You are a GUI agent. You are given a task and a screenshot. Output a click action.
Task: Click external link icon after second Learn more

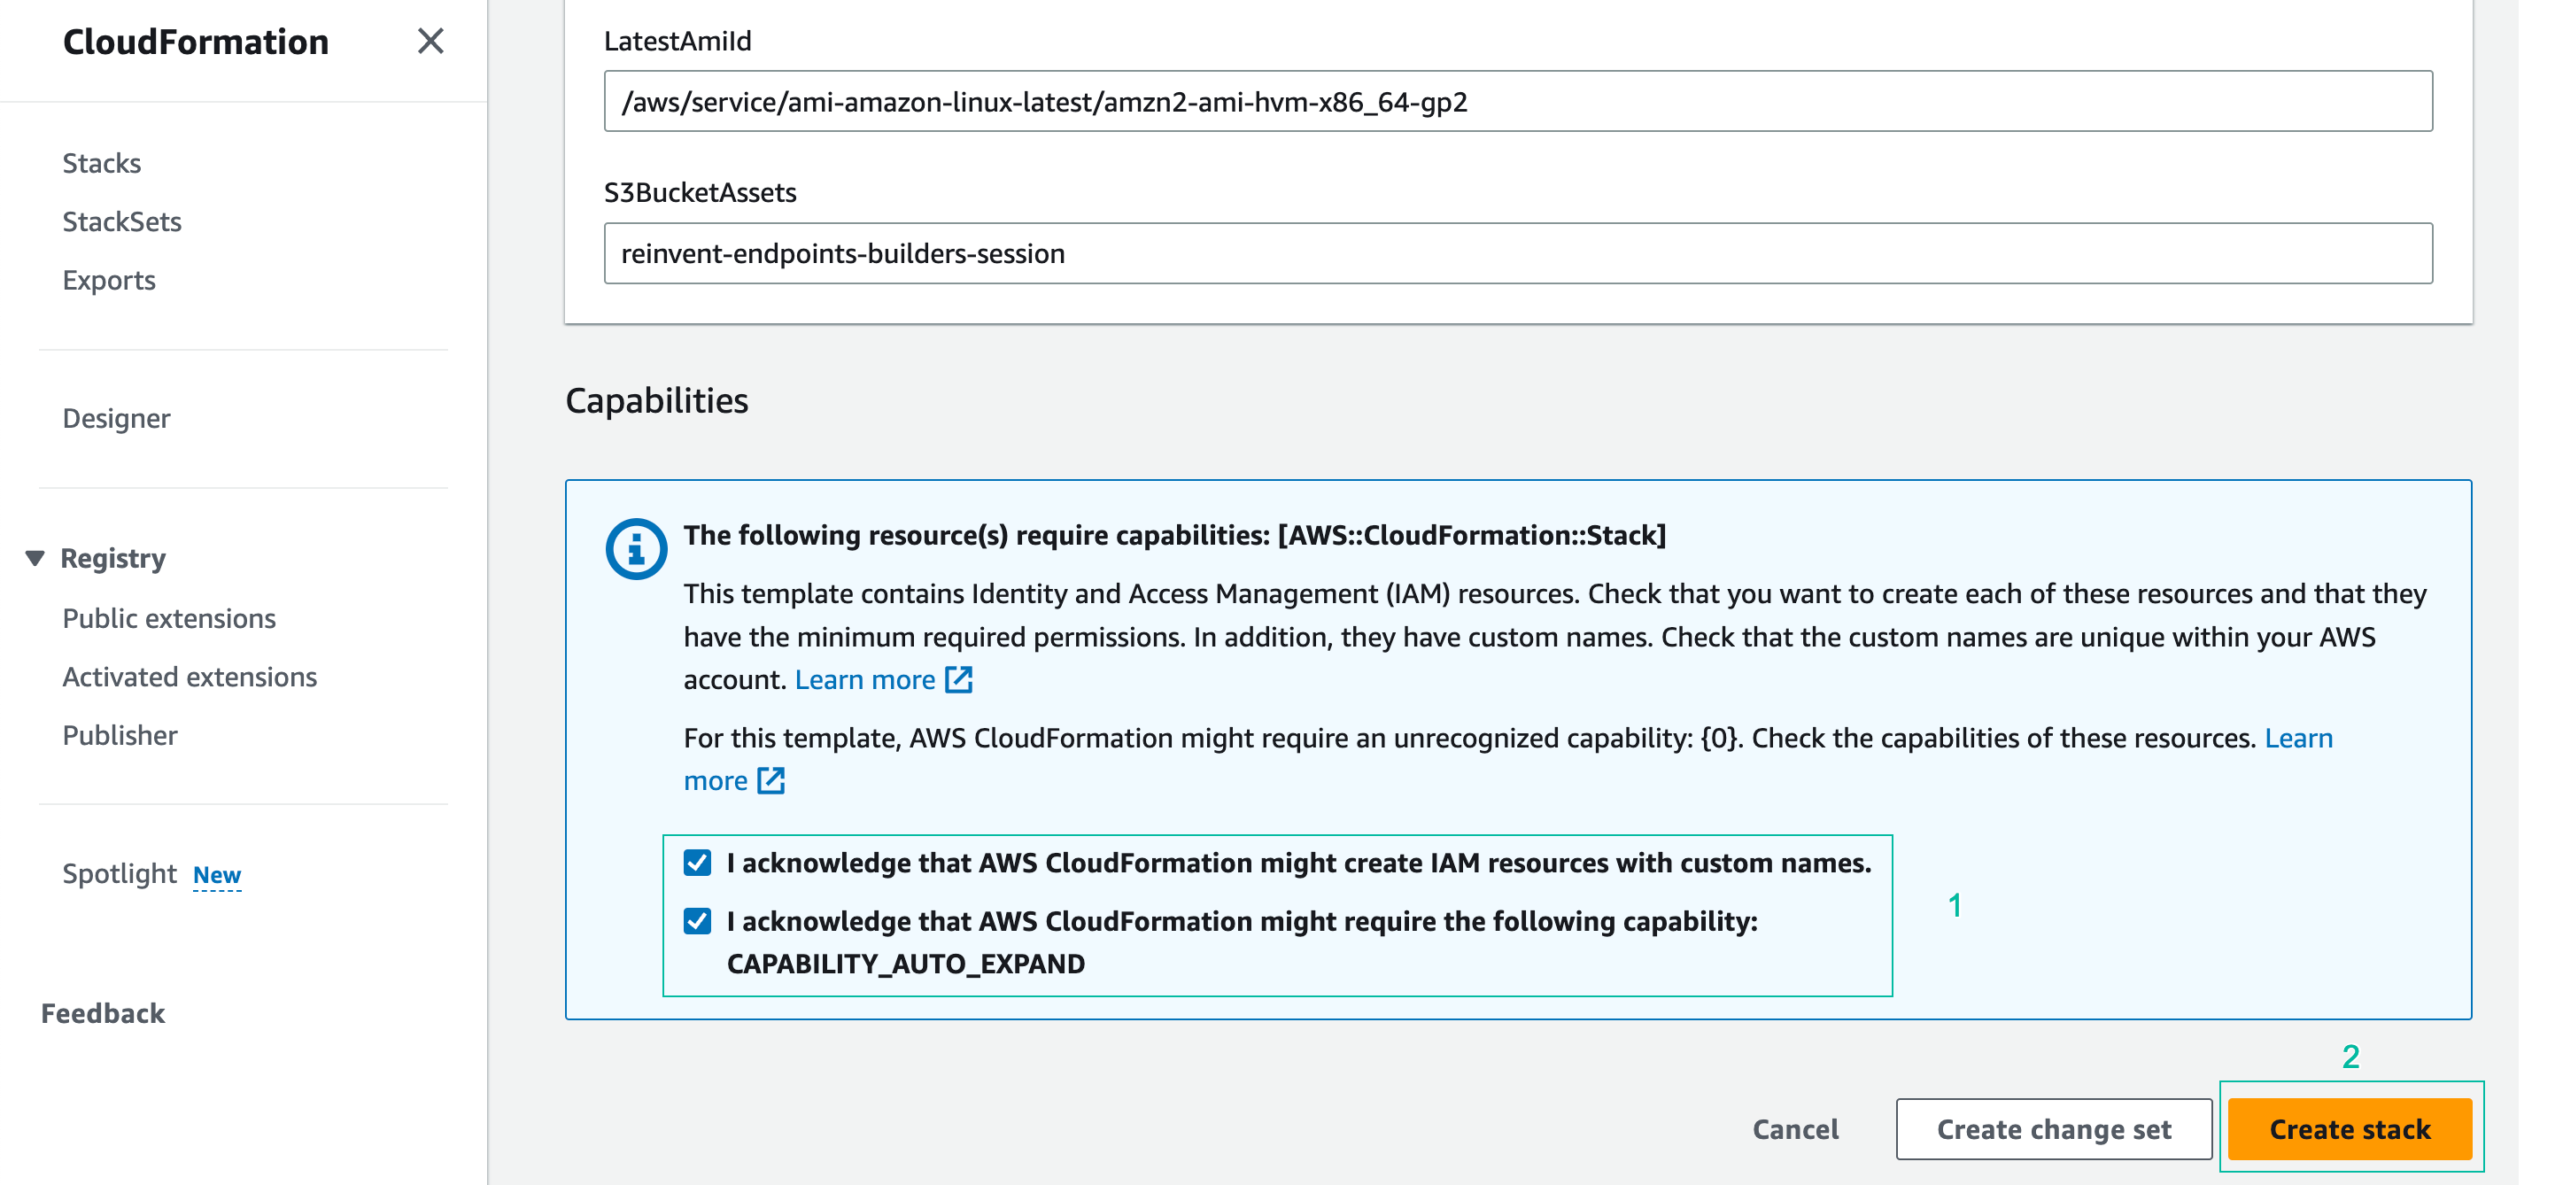tap(771, 781)
